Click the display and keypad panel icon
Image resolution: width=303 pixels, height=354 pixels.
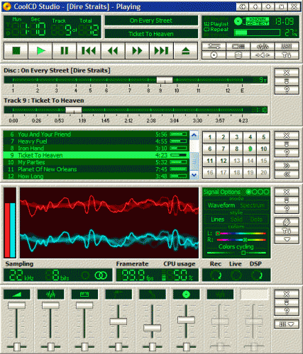pyautogui.click(x=238, y=47)
